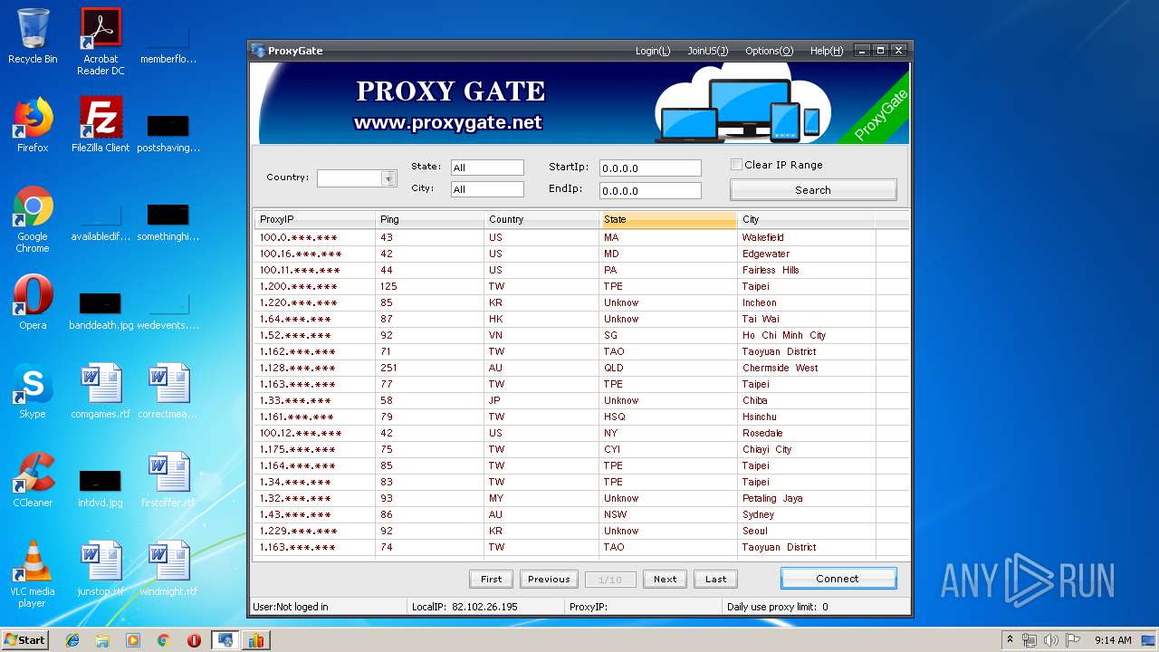Screen dimensions: 1159x652
Task: Click the 1/10 page indicator
Action: pyautogui.click(x=610, y=579)
